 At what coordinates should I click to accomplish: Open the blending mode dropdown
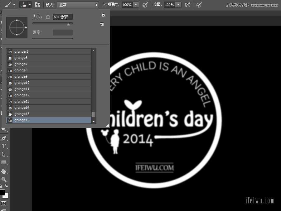78,5
